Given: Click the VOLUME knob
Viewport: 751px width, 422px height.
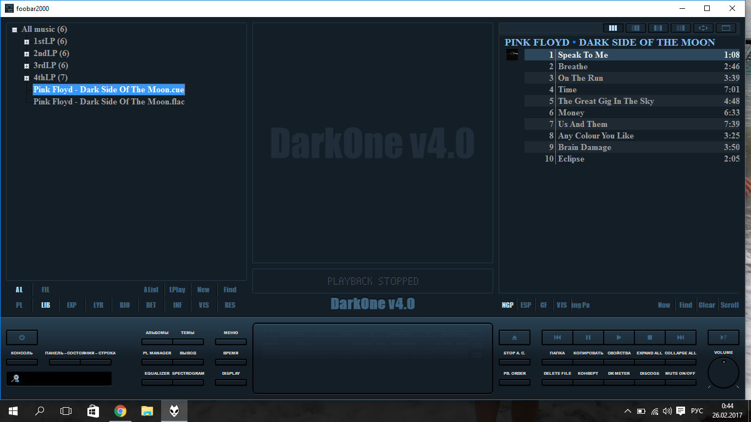Looking at the screenshot, I should (x=724, y=373).
